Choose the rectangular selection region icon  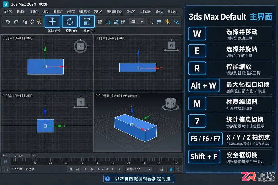[108, 22]
